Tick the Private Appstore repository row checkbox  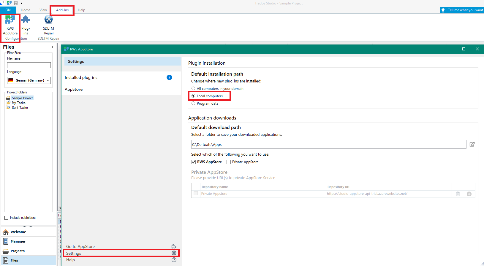tap(196, 193)
